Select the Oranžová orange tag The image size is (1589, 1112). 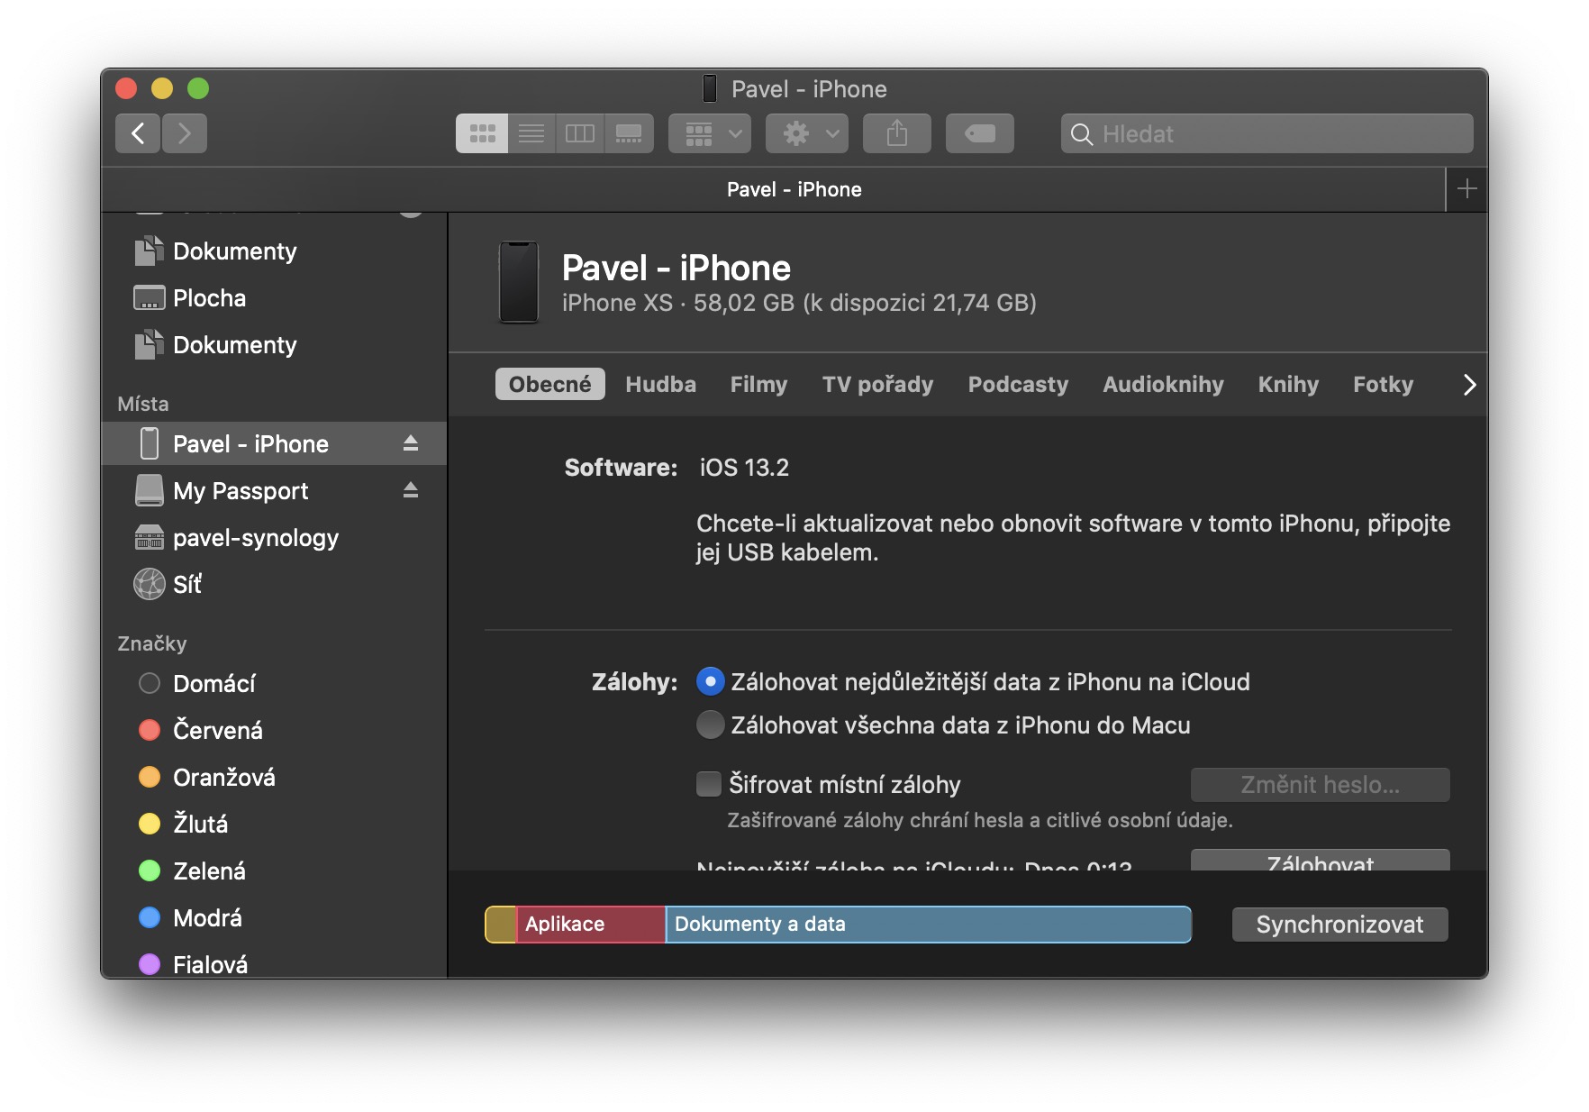coord(274,777)
